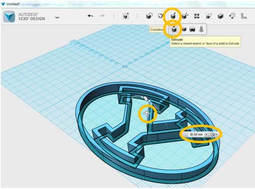255x189 pixels.
Task: Open the Combine solid-cube menu
Action: coord(220,16)
